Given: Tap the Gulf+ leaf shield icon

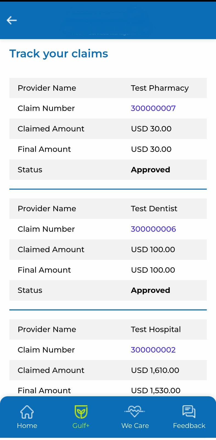Looking at the screenshot, I should [x=81, y=412].
